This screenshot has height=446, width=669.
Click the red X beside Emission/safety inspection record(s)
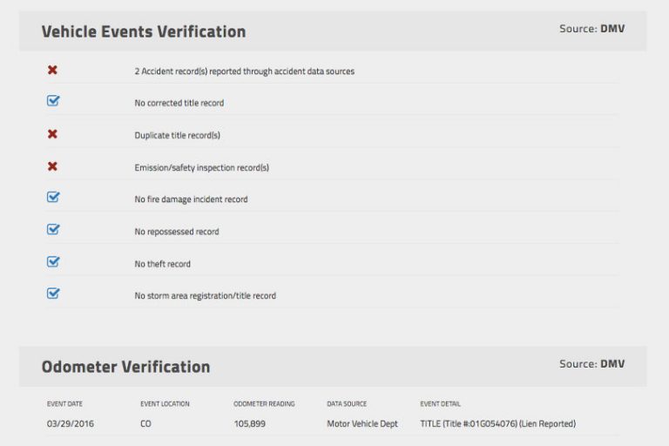point(52,166)
